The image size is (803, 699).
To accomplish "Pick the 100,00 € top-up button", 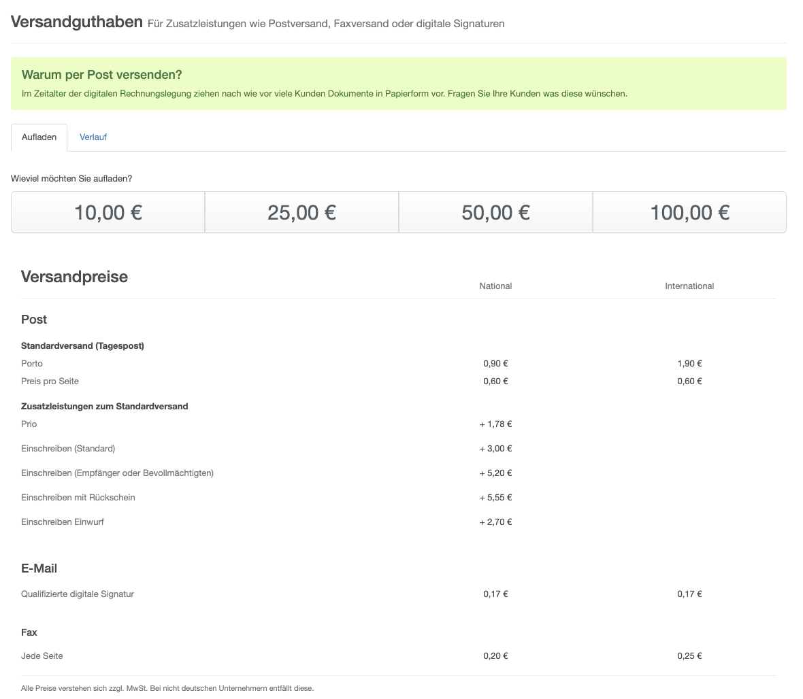I will (x=689, y=213).
